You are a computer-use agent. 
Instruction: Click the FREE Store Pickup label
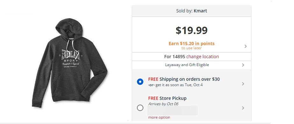pos(167,98)
